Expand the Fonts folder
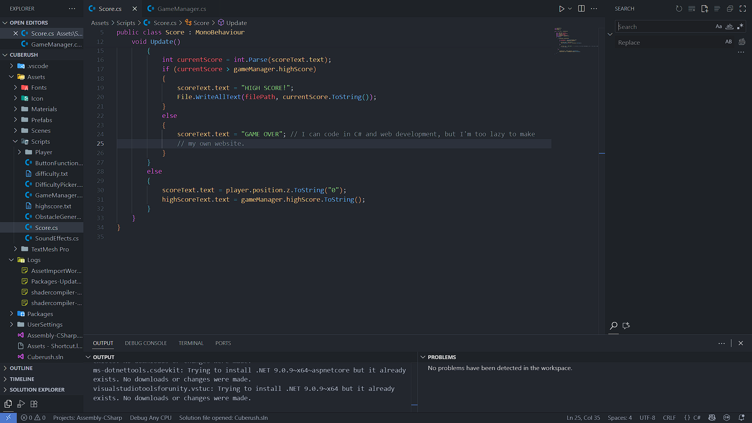752x423 pixels. tap(39, 88)
